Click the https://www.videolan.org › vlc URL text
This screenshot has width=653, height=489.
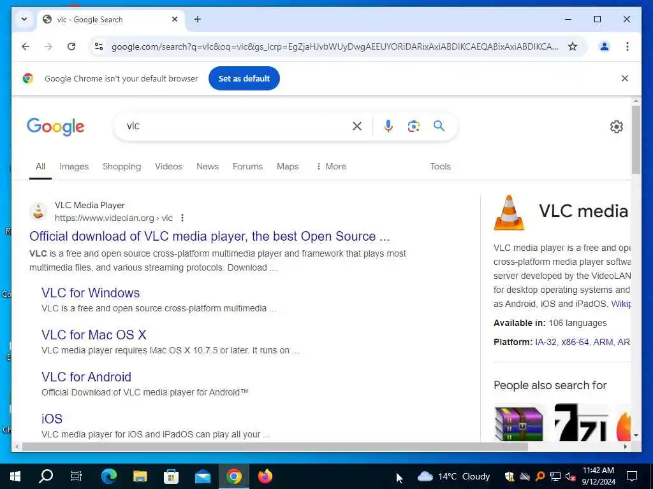click(x=114, y=218)
